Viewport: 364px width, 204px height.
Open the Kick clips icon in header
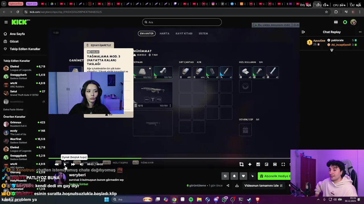(336, 22)
